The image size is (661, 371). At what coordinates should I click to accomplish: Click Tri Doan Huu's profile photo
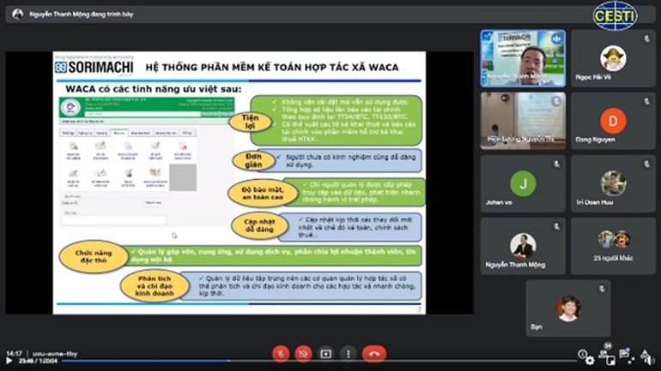pos(613,183)
